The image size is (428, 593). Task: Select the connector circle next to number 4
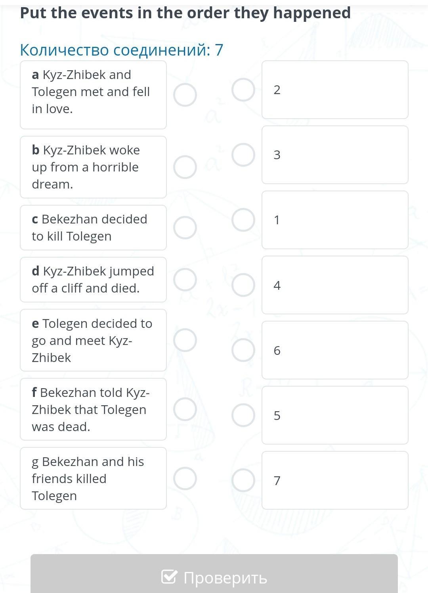[243, 285]
